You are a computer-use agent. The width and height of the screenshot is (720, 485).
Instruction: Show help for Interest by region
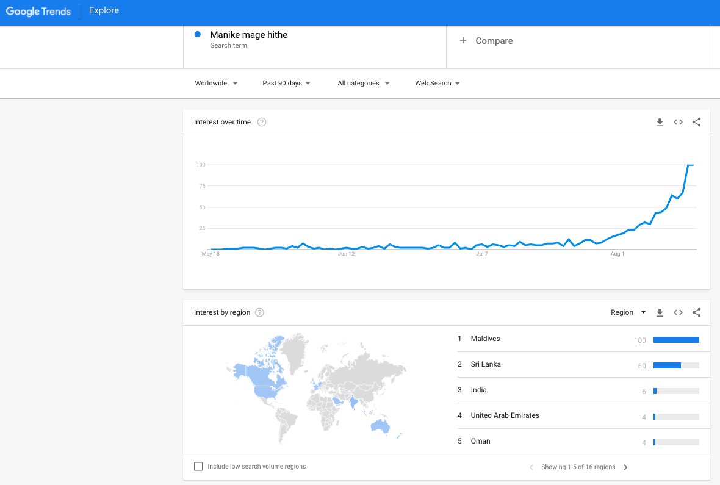tap(259, 312)
